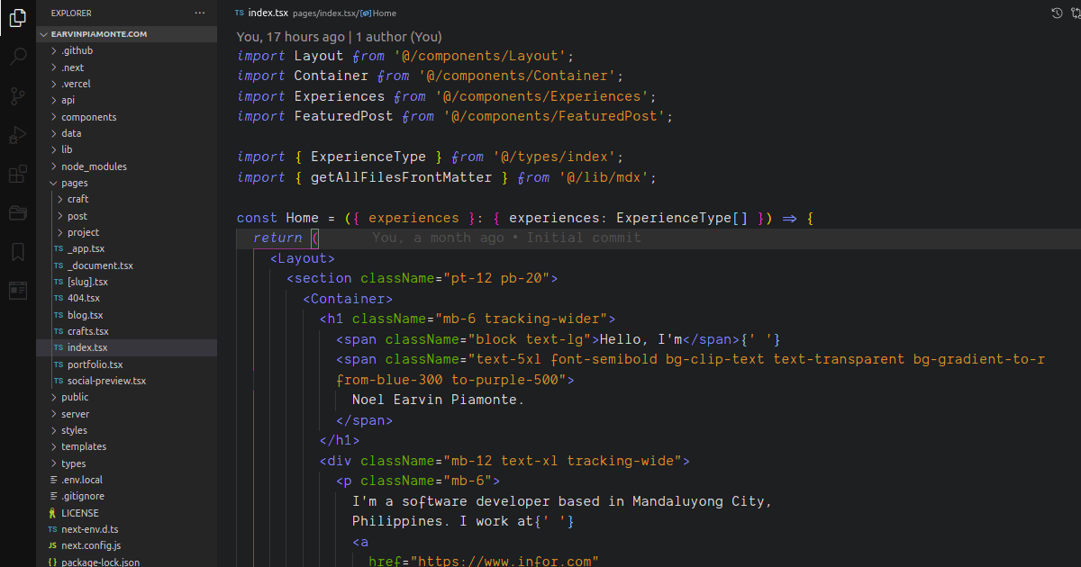Open the Run and Debug view
This screenshot has width=1081, height=567.
tap(18, 135)
